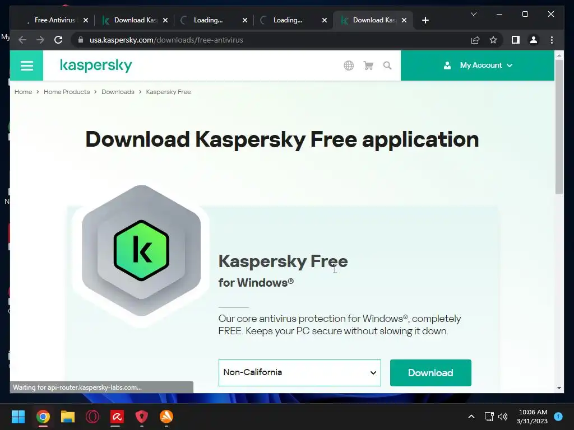Screen dimensions: 574x430
Task: Open the notification center badge
Action: click(x=558, y=416)
